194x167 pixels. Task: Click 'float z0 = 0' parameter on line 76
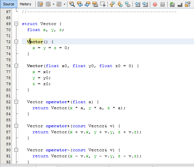tap(115, 66)
